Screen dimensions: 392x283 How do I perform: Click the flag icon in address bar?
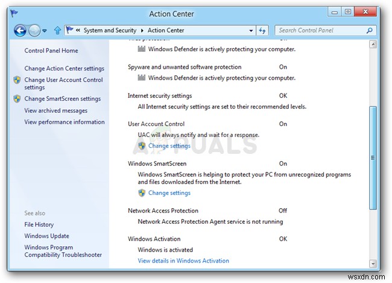[69, 30]
